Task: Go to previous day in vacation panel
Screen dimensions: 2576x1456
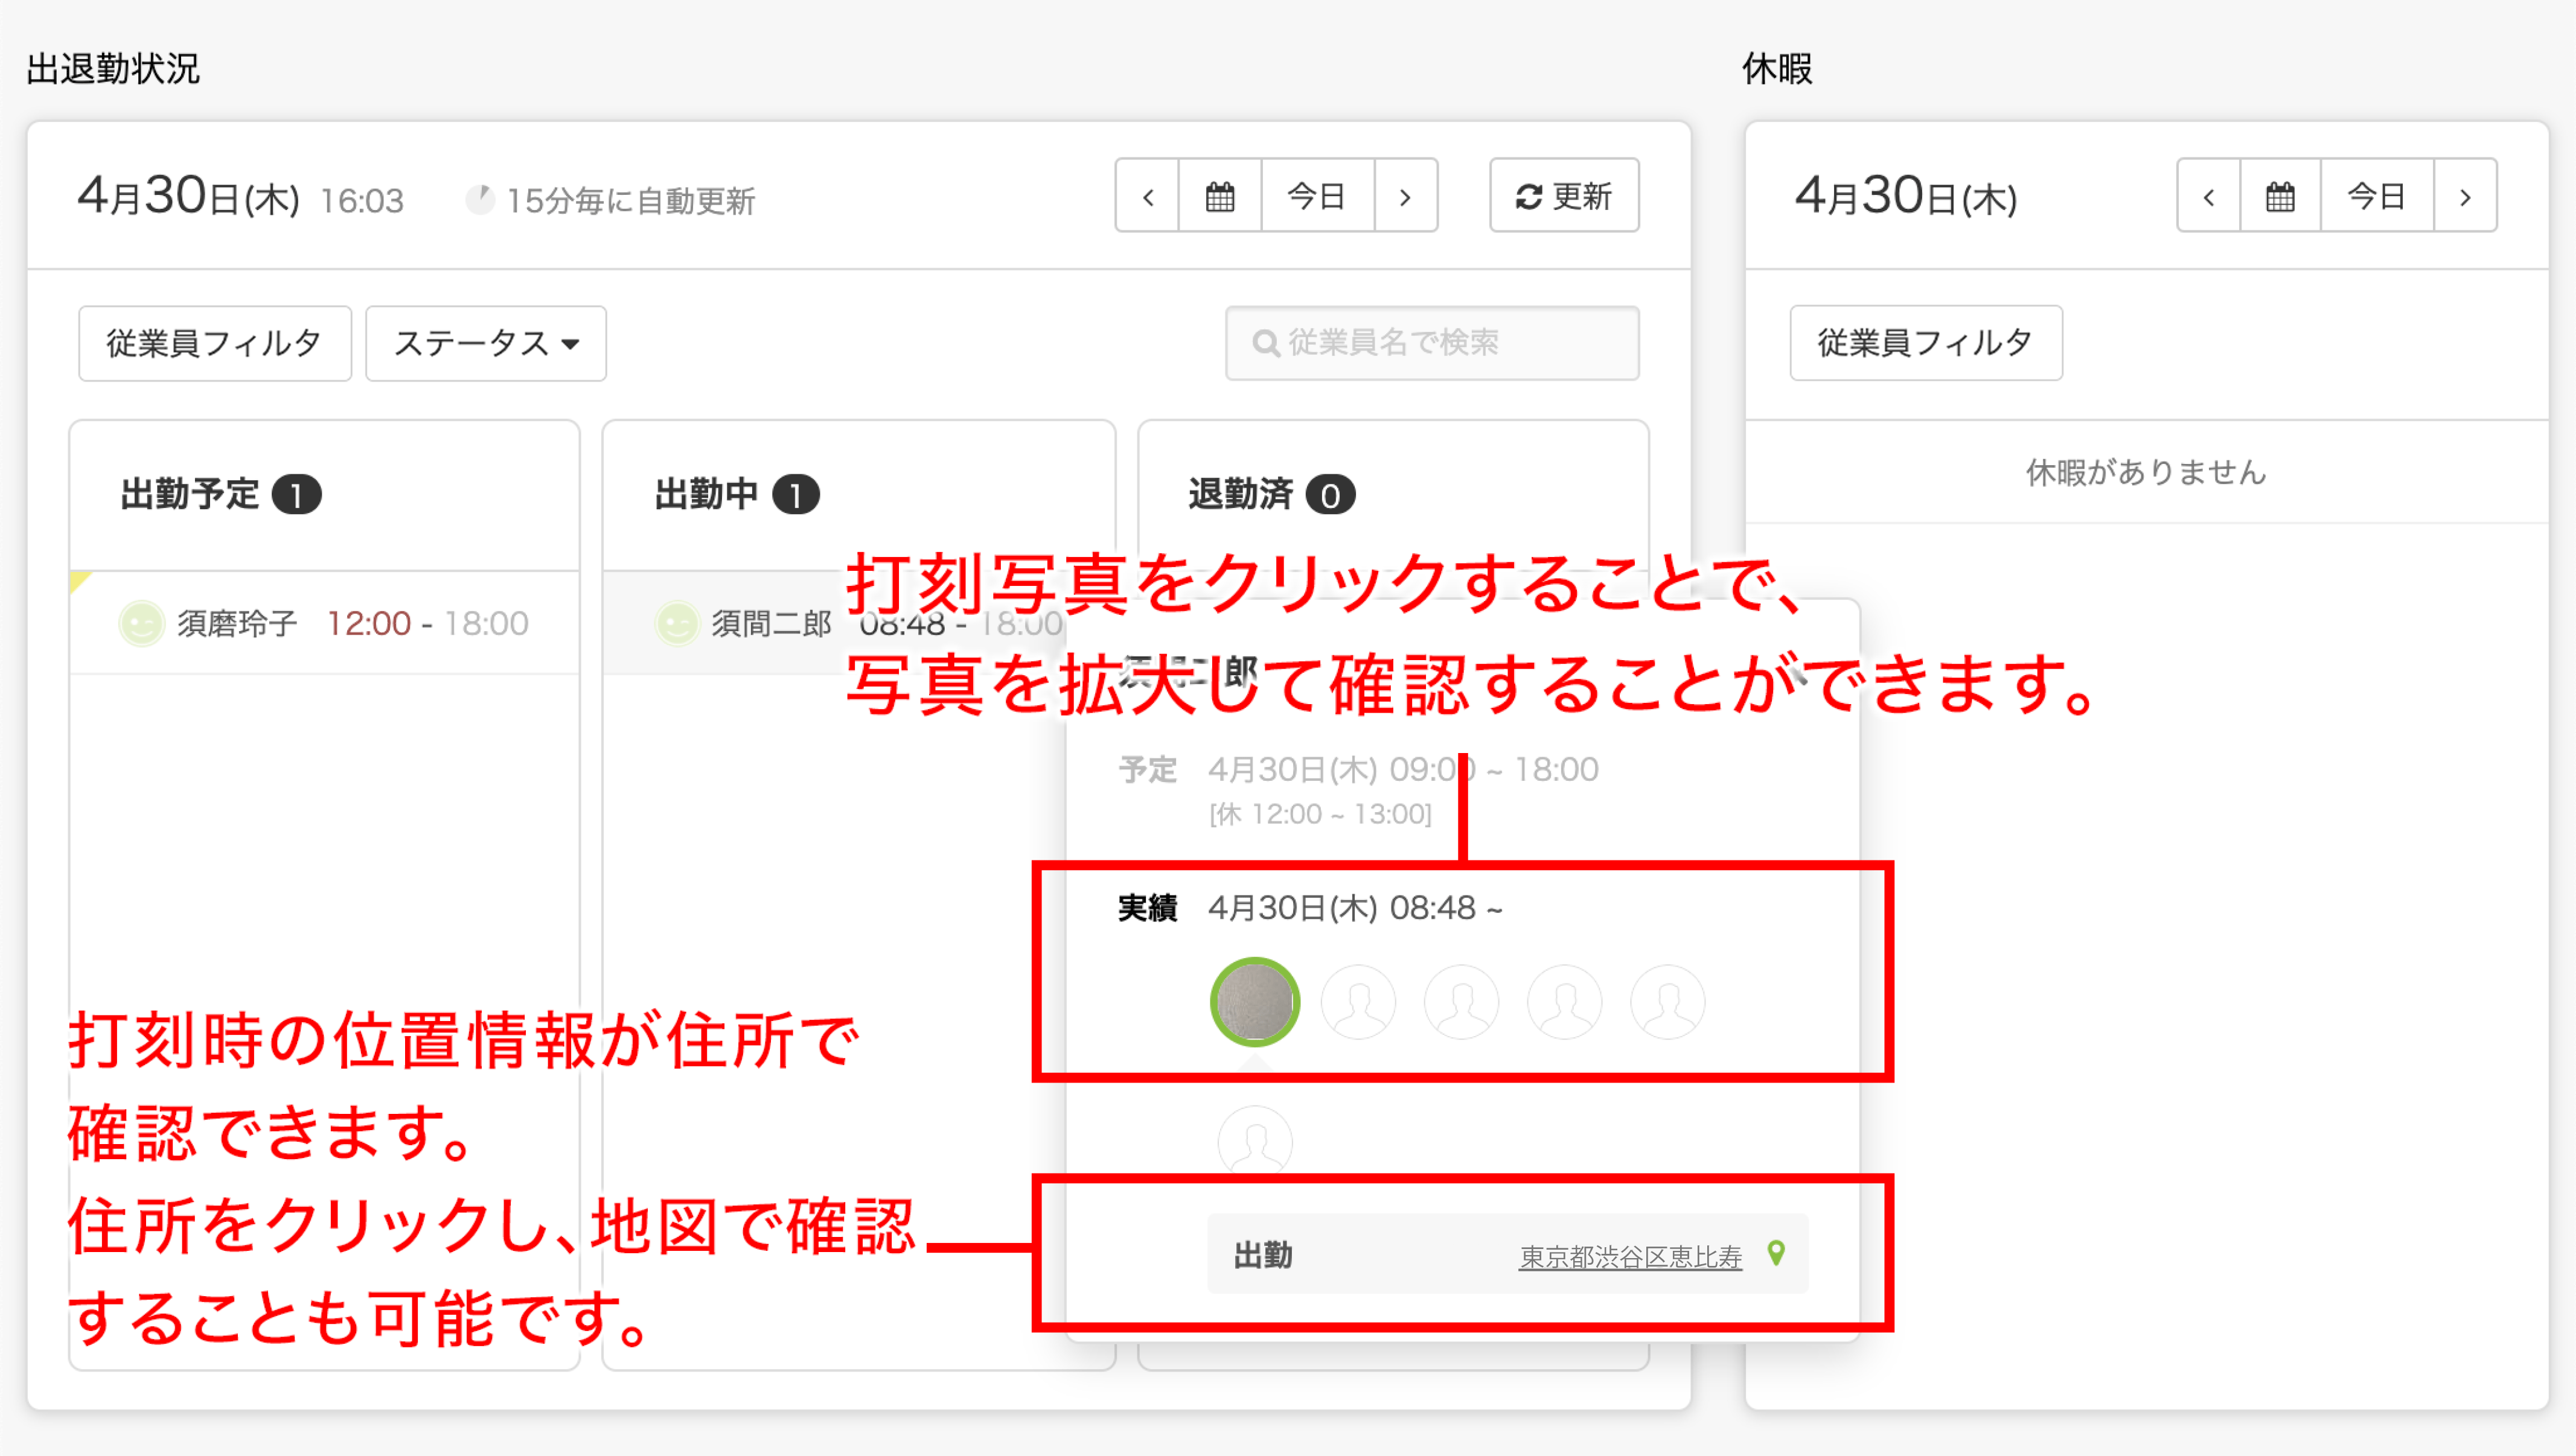Action: pyautogui.click(x=2208, y=196)
